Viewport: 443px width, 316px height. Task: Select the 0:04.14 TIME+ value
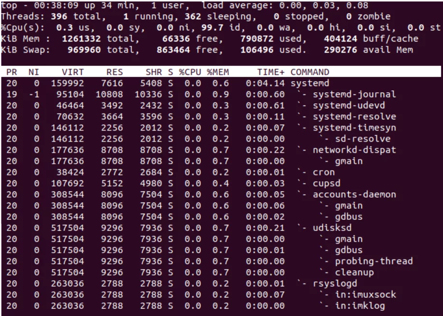click(265, 83)
